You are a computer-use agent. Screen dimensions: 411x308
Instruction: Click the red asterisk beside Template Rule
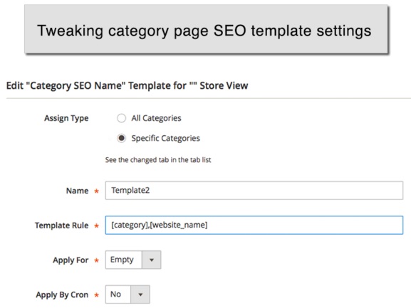click(96, 225)
